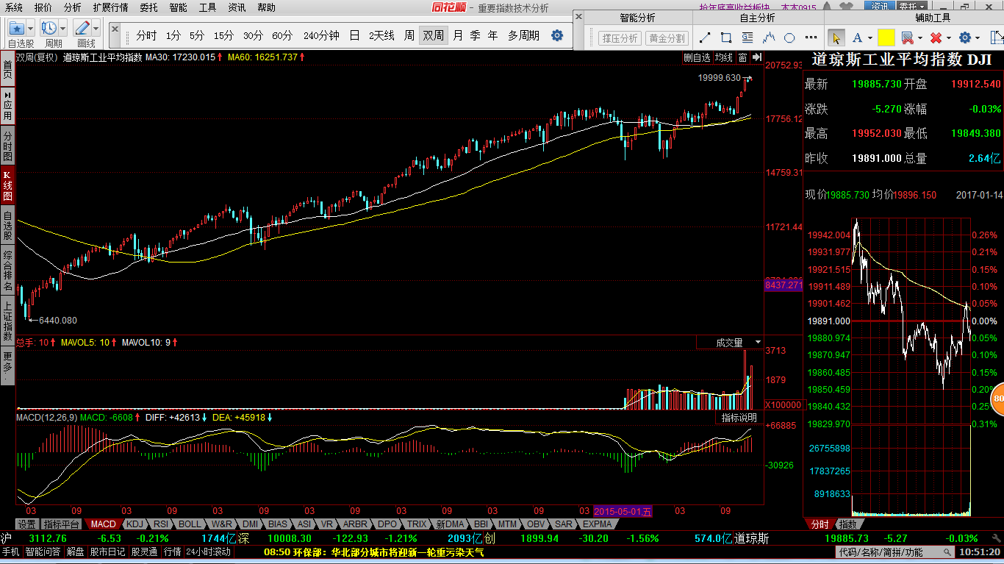Click the 设置 button below chart
The width and height of the screenshot is (1004, 564).
point(27,524)
